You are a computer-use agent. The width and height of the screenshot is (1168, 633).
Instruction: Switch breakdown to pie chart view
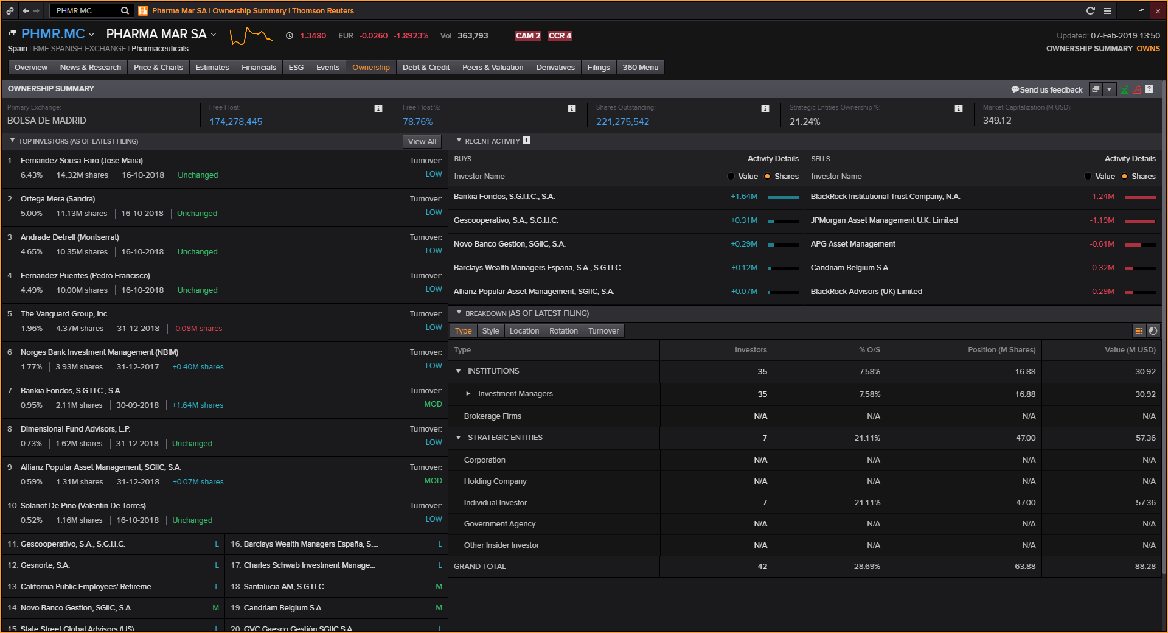[1153, 331]
